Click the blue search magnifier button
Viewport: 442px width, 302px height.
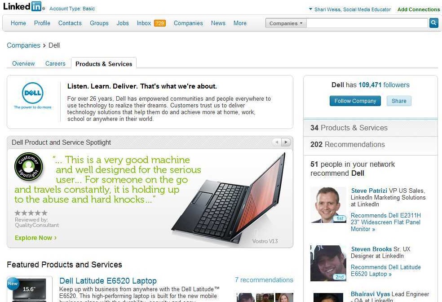[433, 23]
